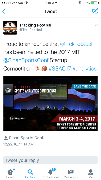
Task: Open the Notifications bell icon
Action: tap(50, 173)
